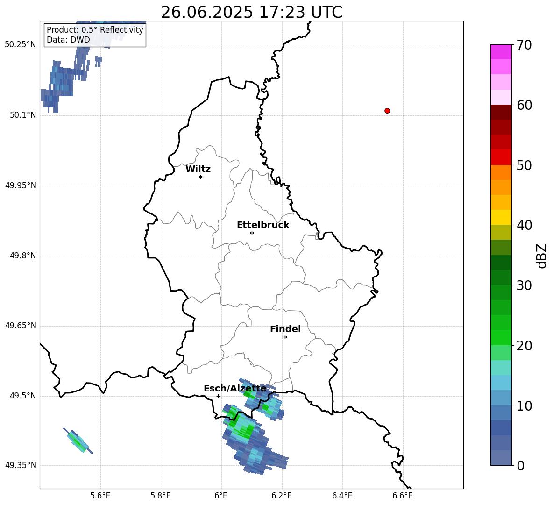Click the 50 value on colorbar

pyautogui.click(x=524, y=165)
